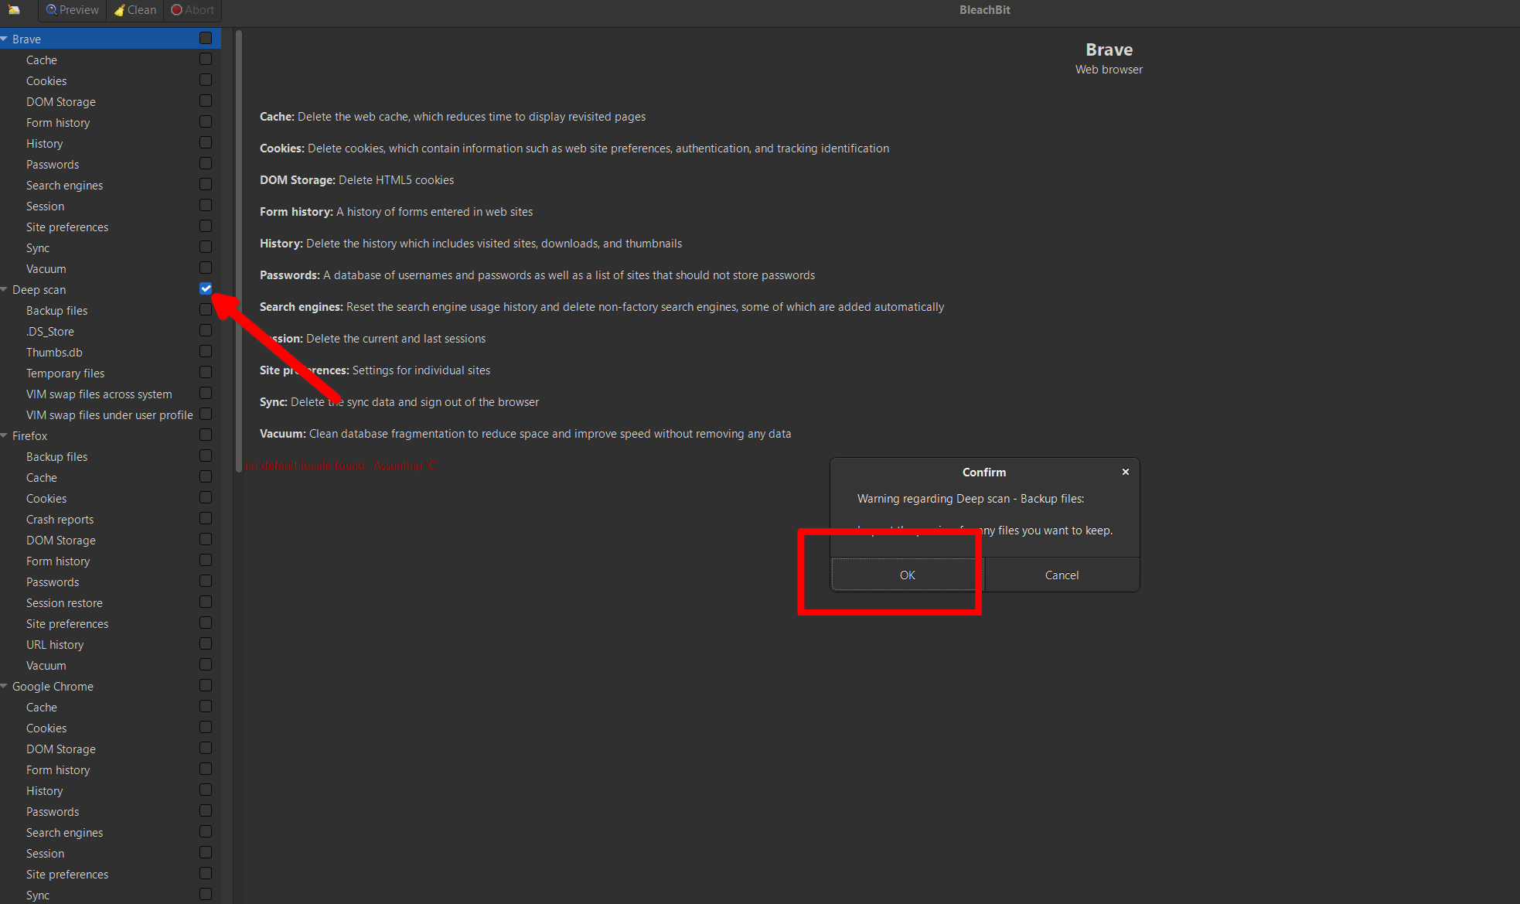This screenshot has height=904, width=1520.
Task: Open the BleachBit application menu icon
Action: pos(14,10)
